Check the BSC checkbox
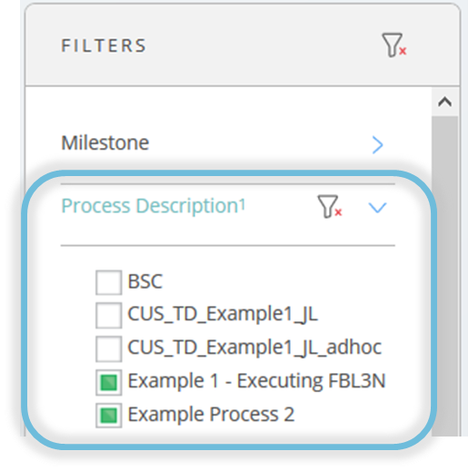This screenshot has width=468, height=471. [x=109, y=282]
